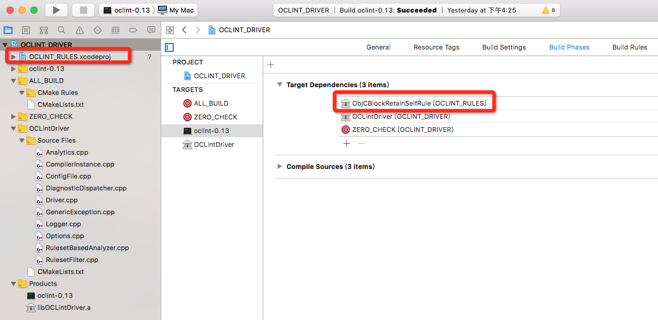Screen dimensions: 658x320
Task: Collapse the OCLintDriver folder triangle
Action: click(x=13, y=128)
